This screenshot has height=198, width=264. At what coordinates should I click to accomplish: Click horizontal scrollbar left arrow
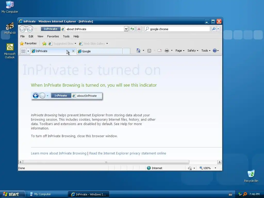pos(21,162)
